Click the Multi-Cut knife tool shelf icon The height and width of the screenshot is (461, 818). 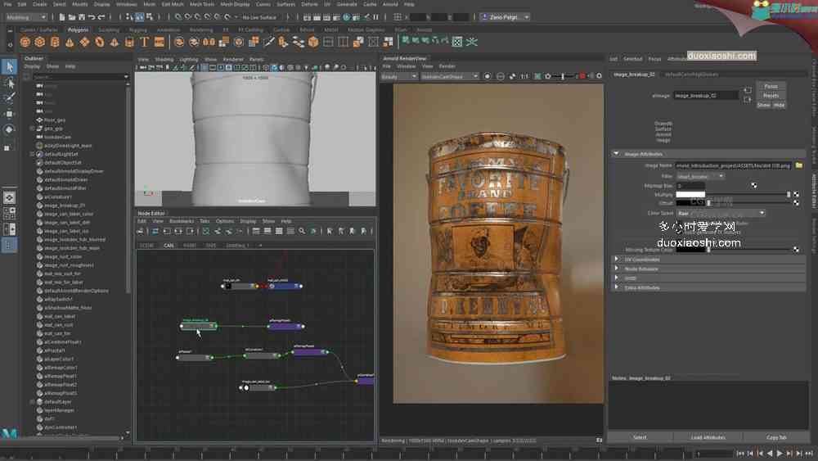pos(268,42)
